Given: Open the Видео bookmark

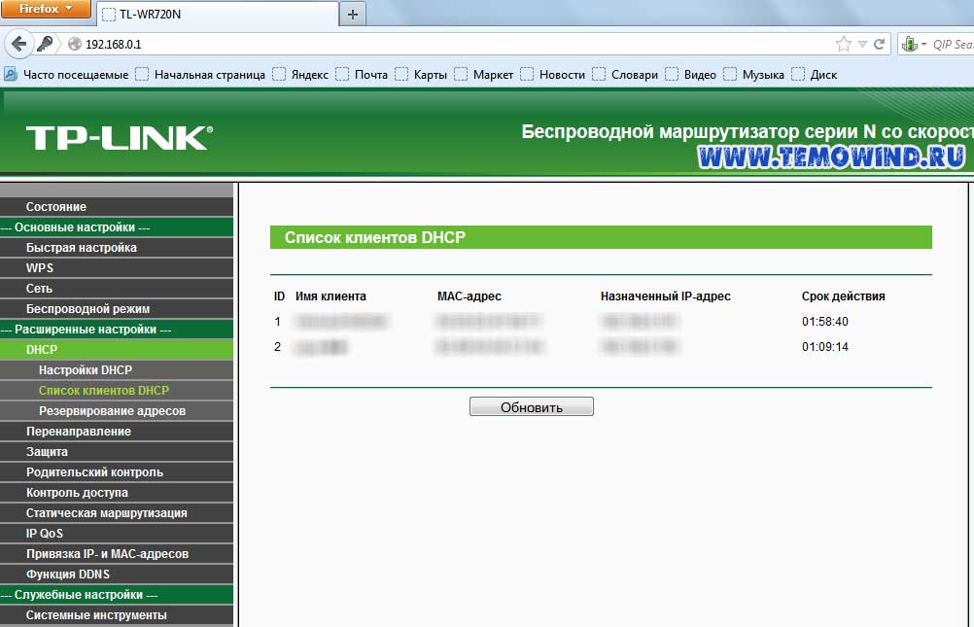Looking at the screenshot, I should point(691,75).
